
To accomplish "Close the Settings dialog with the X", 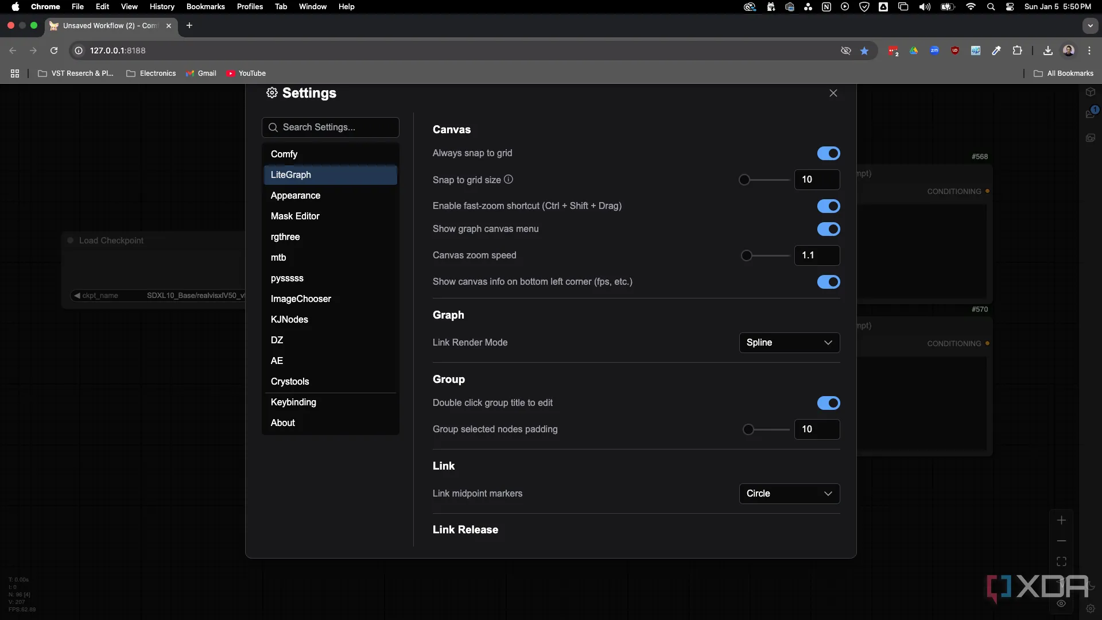I will [833, 93].
